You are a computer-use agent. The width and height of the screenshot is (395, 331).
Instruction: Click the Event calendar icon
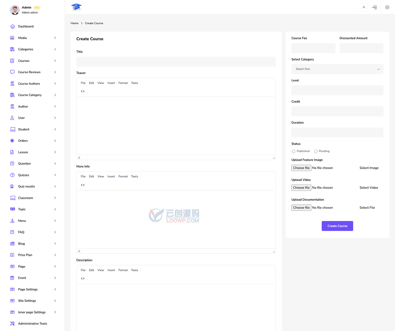coord(12,278)
